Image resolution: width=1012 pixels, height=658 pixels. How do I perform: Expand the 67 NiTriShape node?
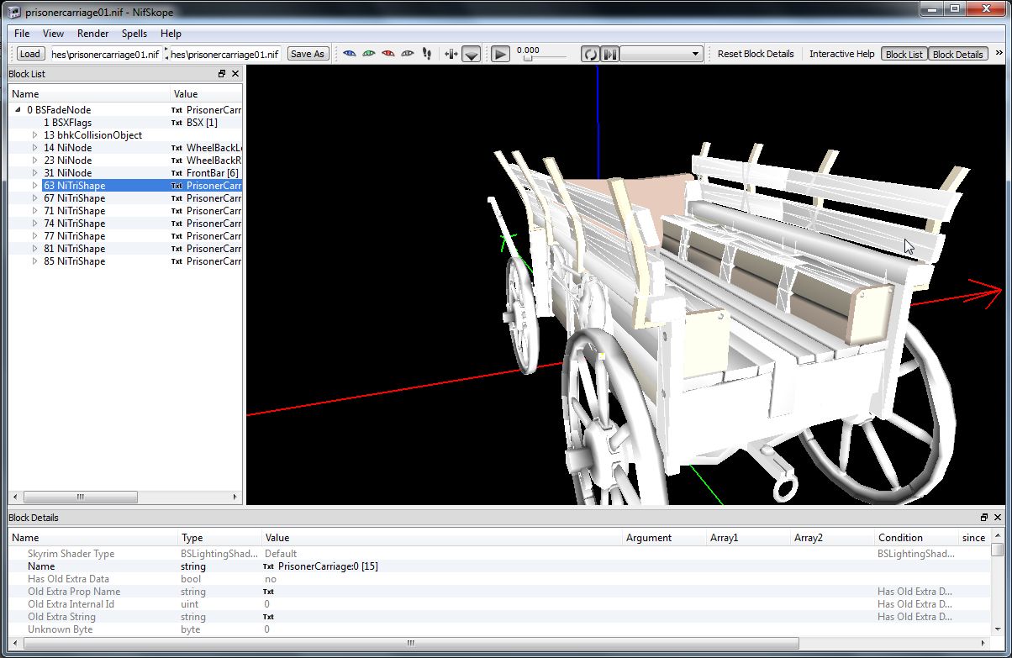click(x=35, y=198)
